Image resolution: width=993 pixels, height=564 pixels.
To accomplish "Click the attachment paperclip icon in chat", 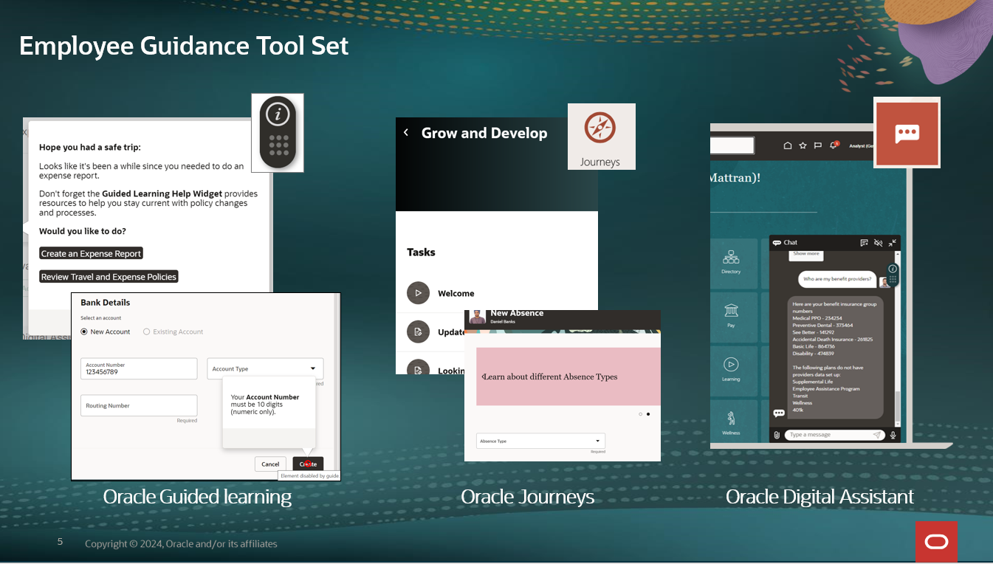I will click(x=777, y=435).
